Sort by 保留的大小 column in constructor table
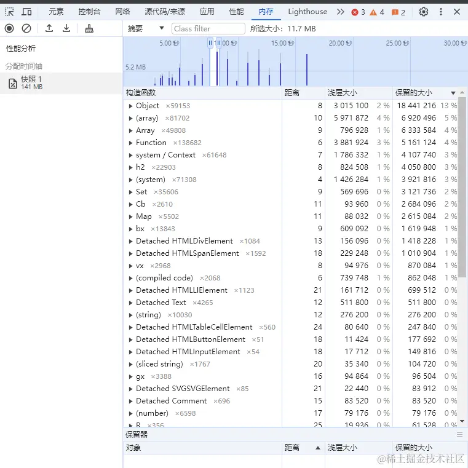This screenshot has height=468, width=468. coord(426,93)
